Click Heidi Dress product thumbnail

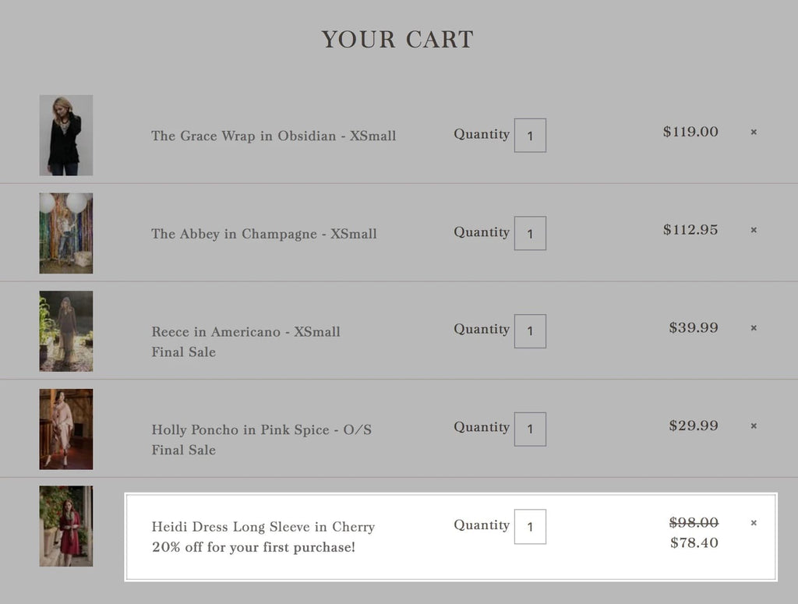click(66, 527)
